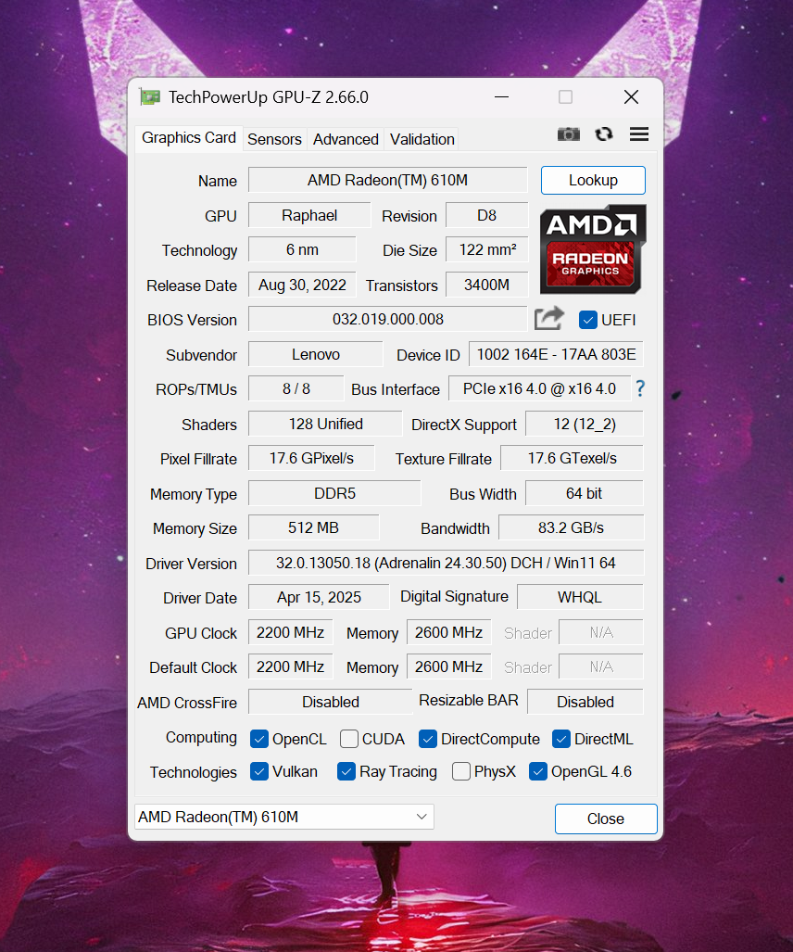Open the Validation tab
The image size is (793, 952).
click(422, 139)
